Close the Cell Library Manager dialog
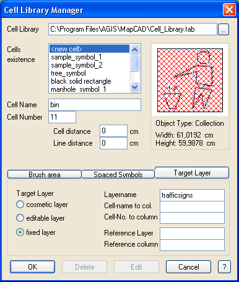Screen dimensions: 239x282 tap(229, 9)
